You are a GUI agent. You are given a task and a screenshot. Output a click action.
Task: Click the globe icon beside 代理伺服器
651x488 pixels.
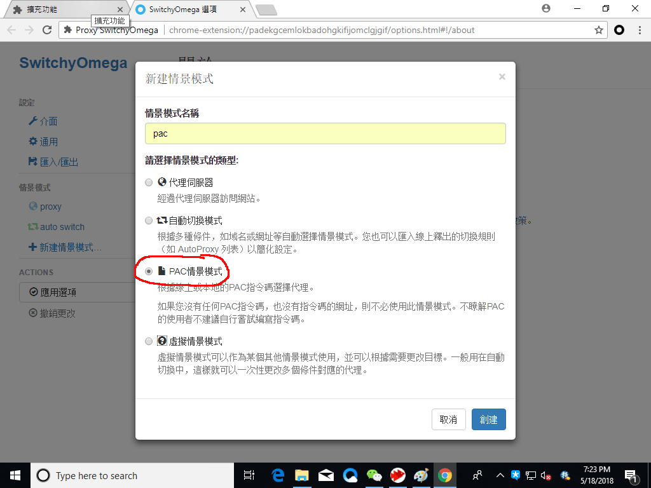[x=162, y=182]
